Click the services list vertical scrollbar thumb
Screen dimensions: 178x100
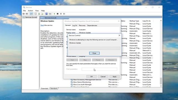161,81
